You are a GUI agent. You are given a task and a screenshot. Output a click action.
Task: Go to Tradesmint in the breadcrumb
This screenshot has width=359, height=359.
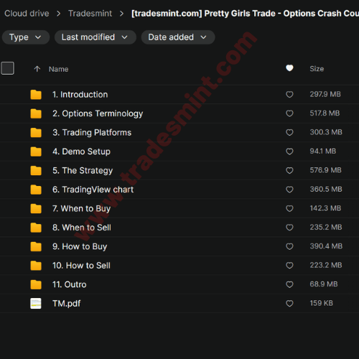click(x=90, y=14)
